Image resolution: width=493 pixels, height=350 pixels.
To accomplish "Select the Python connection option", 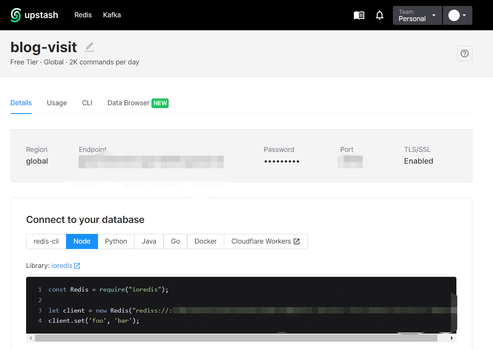I will coord(116,241).
